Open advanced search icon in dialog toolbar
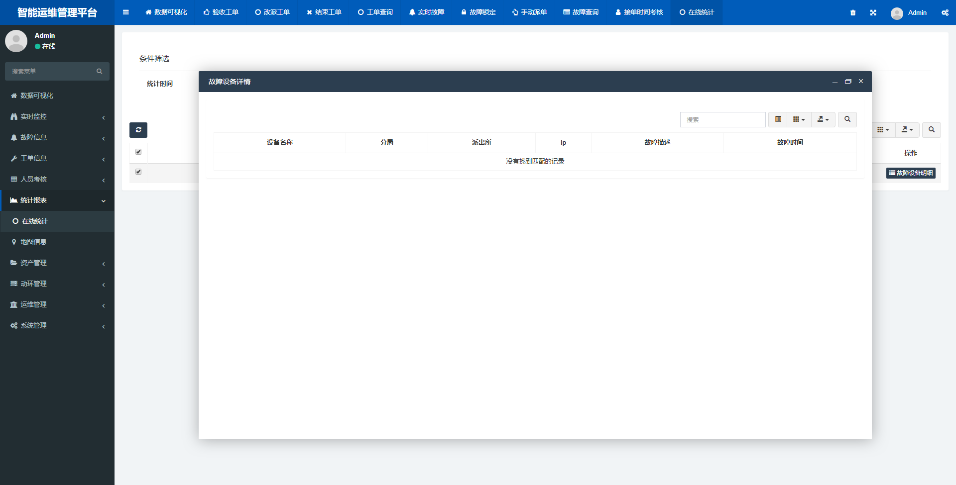The width and height of the screenshot is (956, 485). [x=847, y=119]
